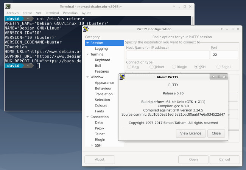
Task: Select Telnet in category tree
Action: (x=100, y=134)
